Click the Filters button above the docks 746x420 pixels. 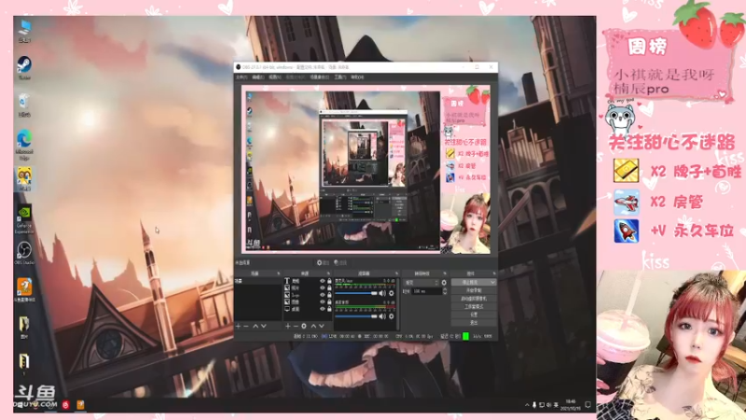pyautogui.click(x=340, y=263)
